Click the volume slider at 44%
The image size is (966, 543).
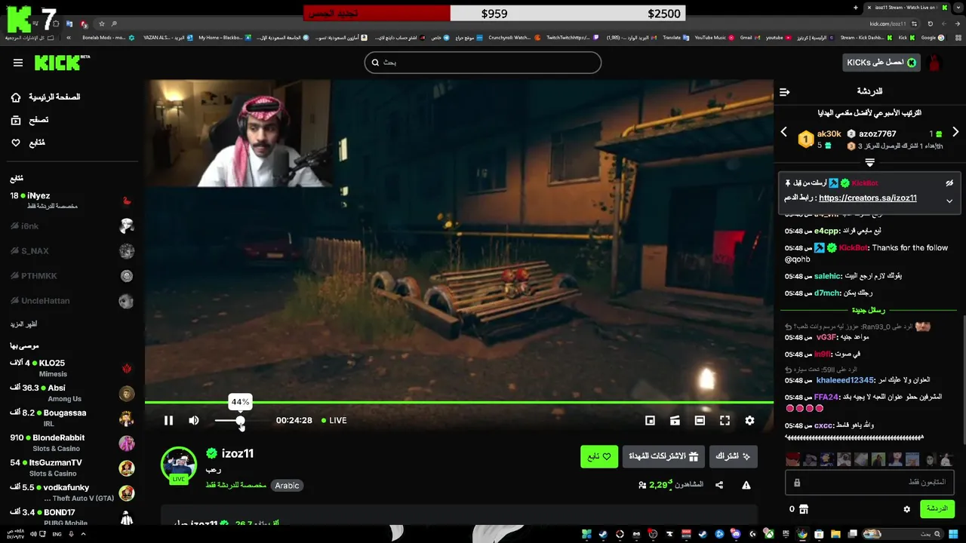[x=240, y=420]
